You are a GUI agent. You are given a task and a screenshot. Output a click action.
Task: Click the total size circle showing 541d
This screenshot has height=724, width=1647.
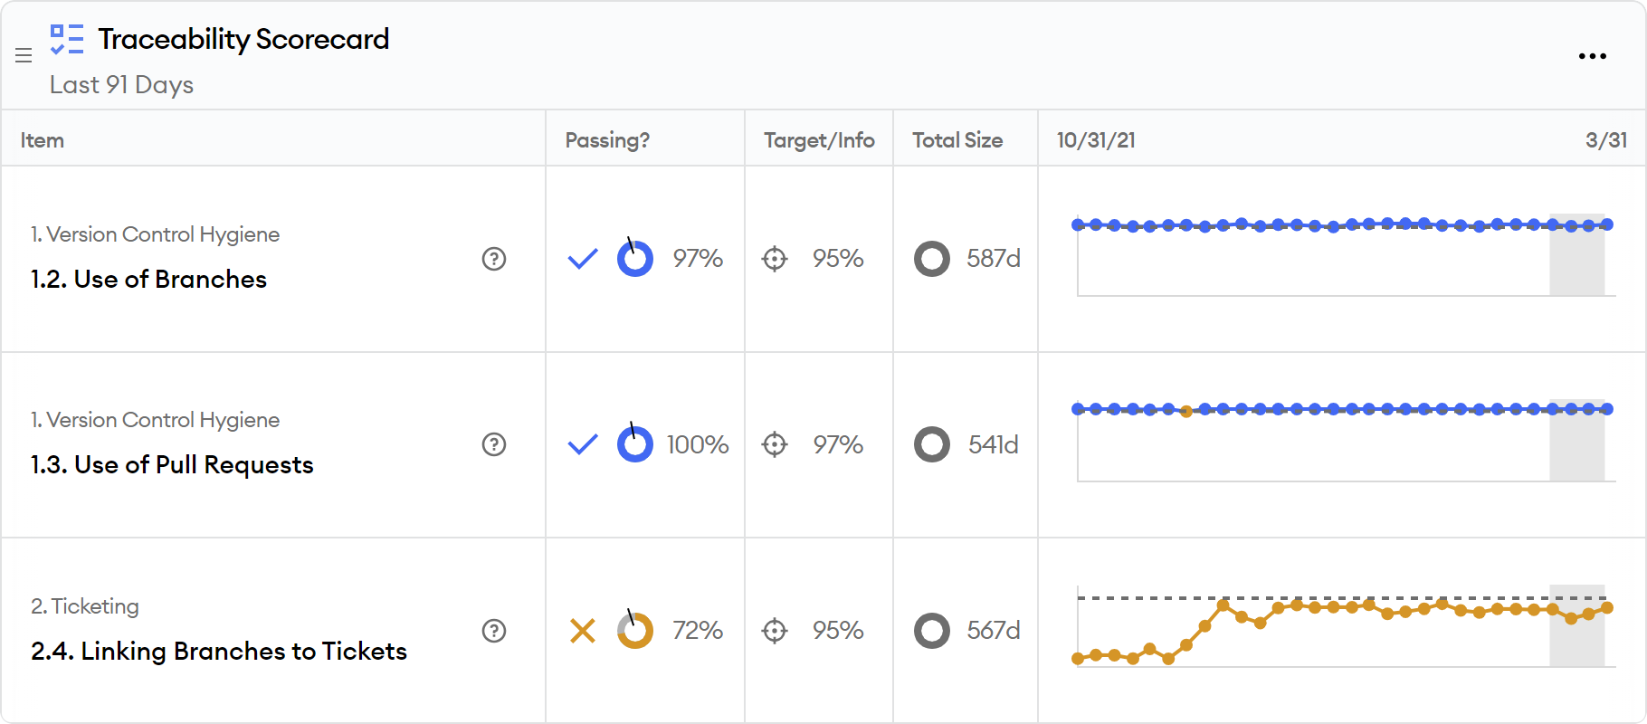pyautogui.click(x=931, y=445)
